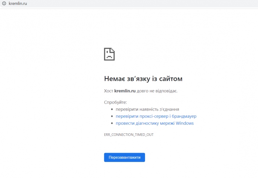
Task: Click the bullet before 'перевірити проксі-сервер'
Action: click(x=112, y=117)
